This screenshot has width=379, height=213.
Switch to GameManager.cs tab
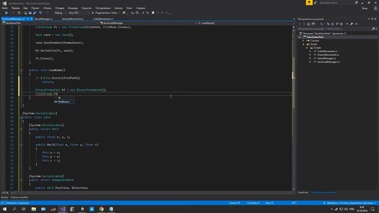(x=43, y=19)
